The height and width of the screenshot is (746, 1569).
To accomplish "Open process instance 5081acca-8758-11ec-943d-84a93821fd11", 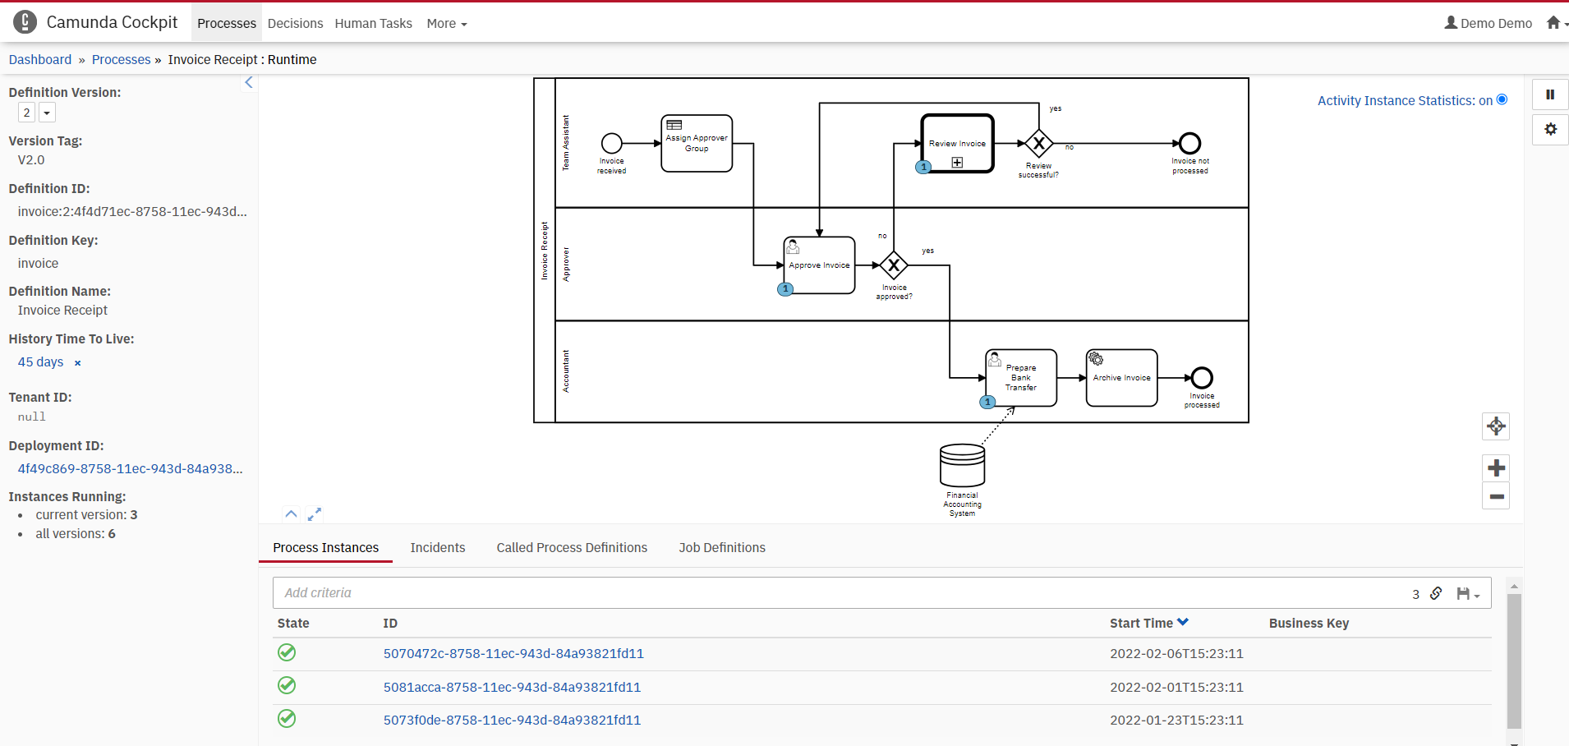I will point(512,687).
